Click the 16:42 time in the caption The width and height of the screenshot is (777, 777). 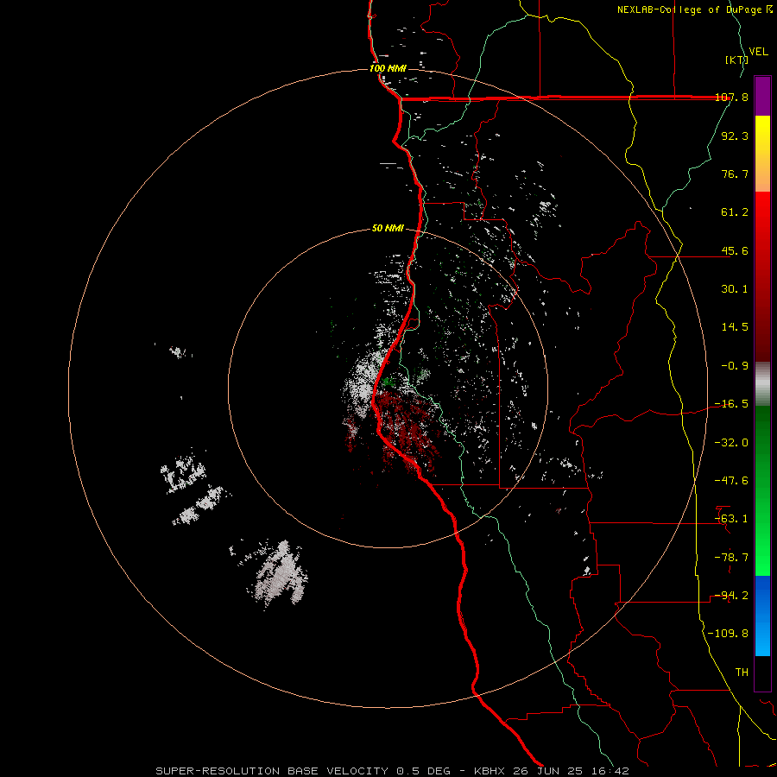[x=610, y=771]
